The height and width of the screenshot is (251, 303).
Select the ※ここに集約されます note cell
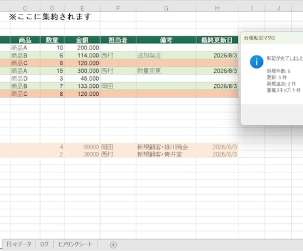click(x=50, y=17)
